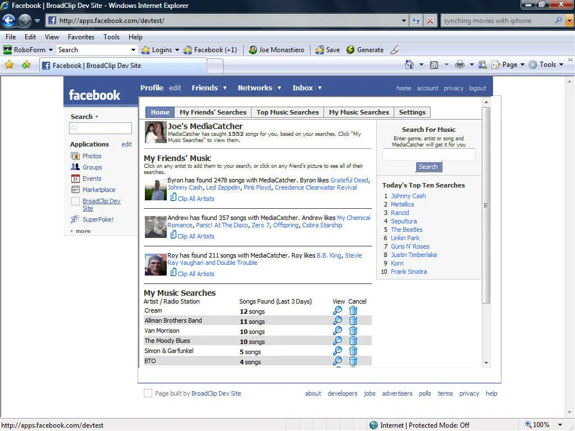Viewport: 575px width, 431px height.
Task: Open the Marketplace sidebar link
Action: coord(99,190)
